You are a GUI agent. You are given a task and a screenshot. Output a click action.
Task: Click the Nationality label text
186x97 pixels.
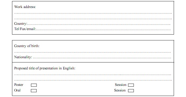pos(23,57)
